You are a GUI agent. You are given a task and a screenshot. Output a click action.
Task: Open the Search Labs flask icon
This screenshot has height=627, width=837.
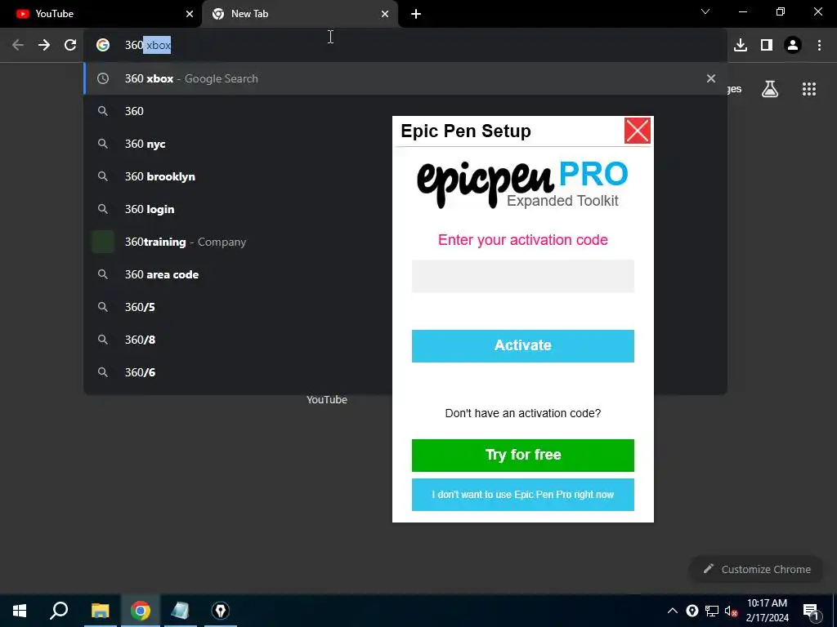[770, 89]
